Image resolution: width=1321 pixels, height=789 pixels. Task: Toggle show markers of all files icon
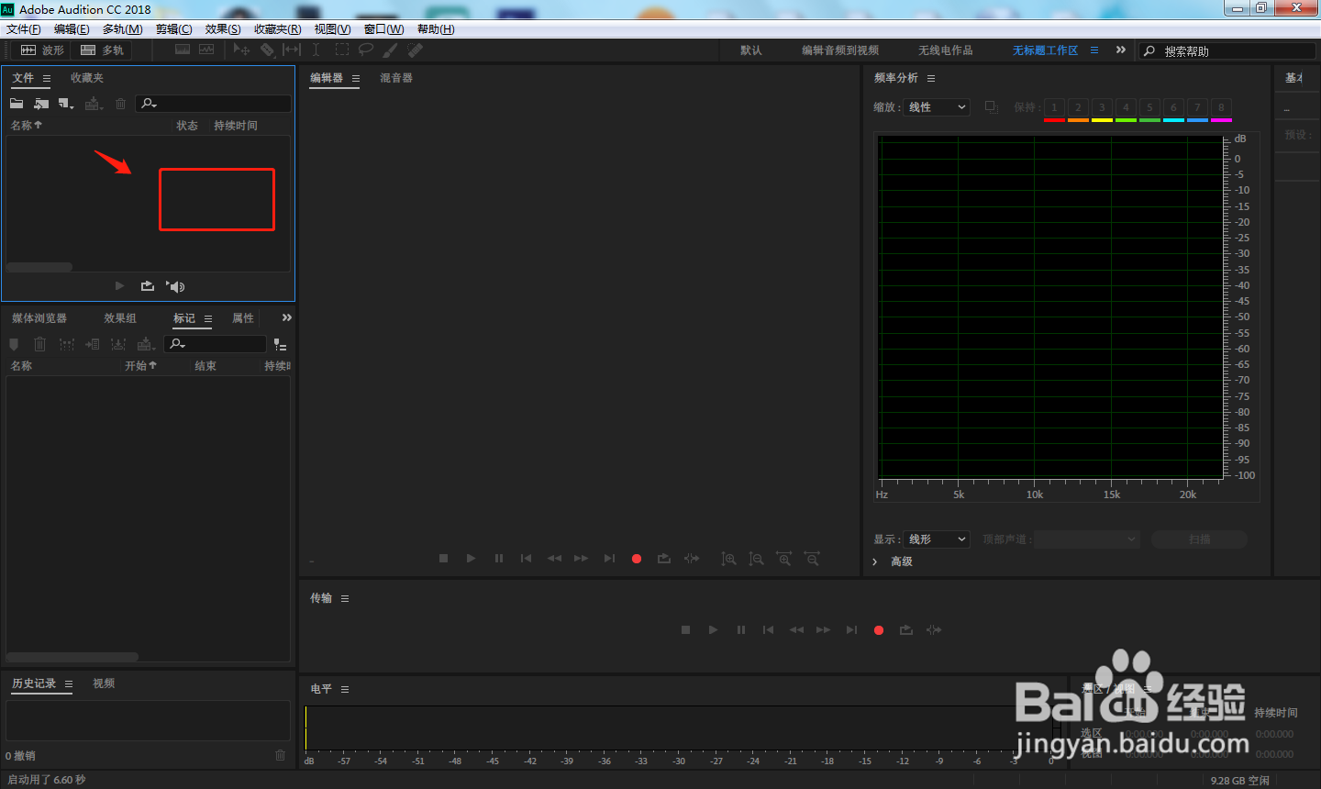pyautogui.click(x=281, y=345)
